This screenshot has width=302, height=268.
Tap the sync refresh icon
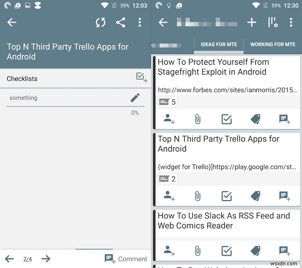101,22
